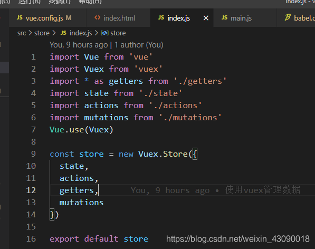Click the store symbol icon in breadcrumb
The width and height of the screenshot is (315, 249).
click(x=104, y=33)
